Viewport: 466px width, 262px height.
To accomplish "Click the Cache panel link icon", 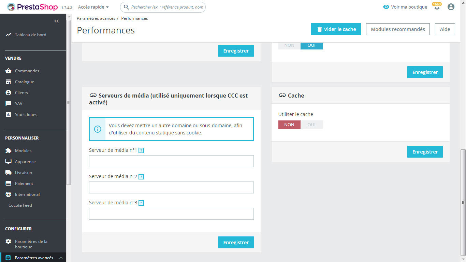I will click(282, 96).
